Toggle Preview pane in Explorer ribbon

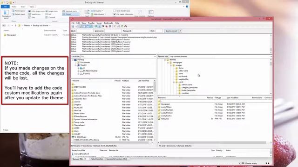pyautogui.click(x=19, y=11)
